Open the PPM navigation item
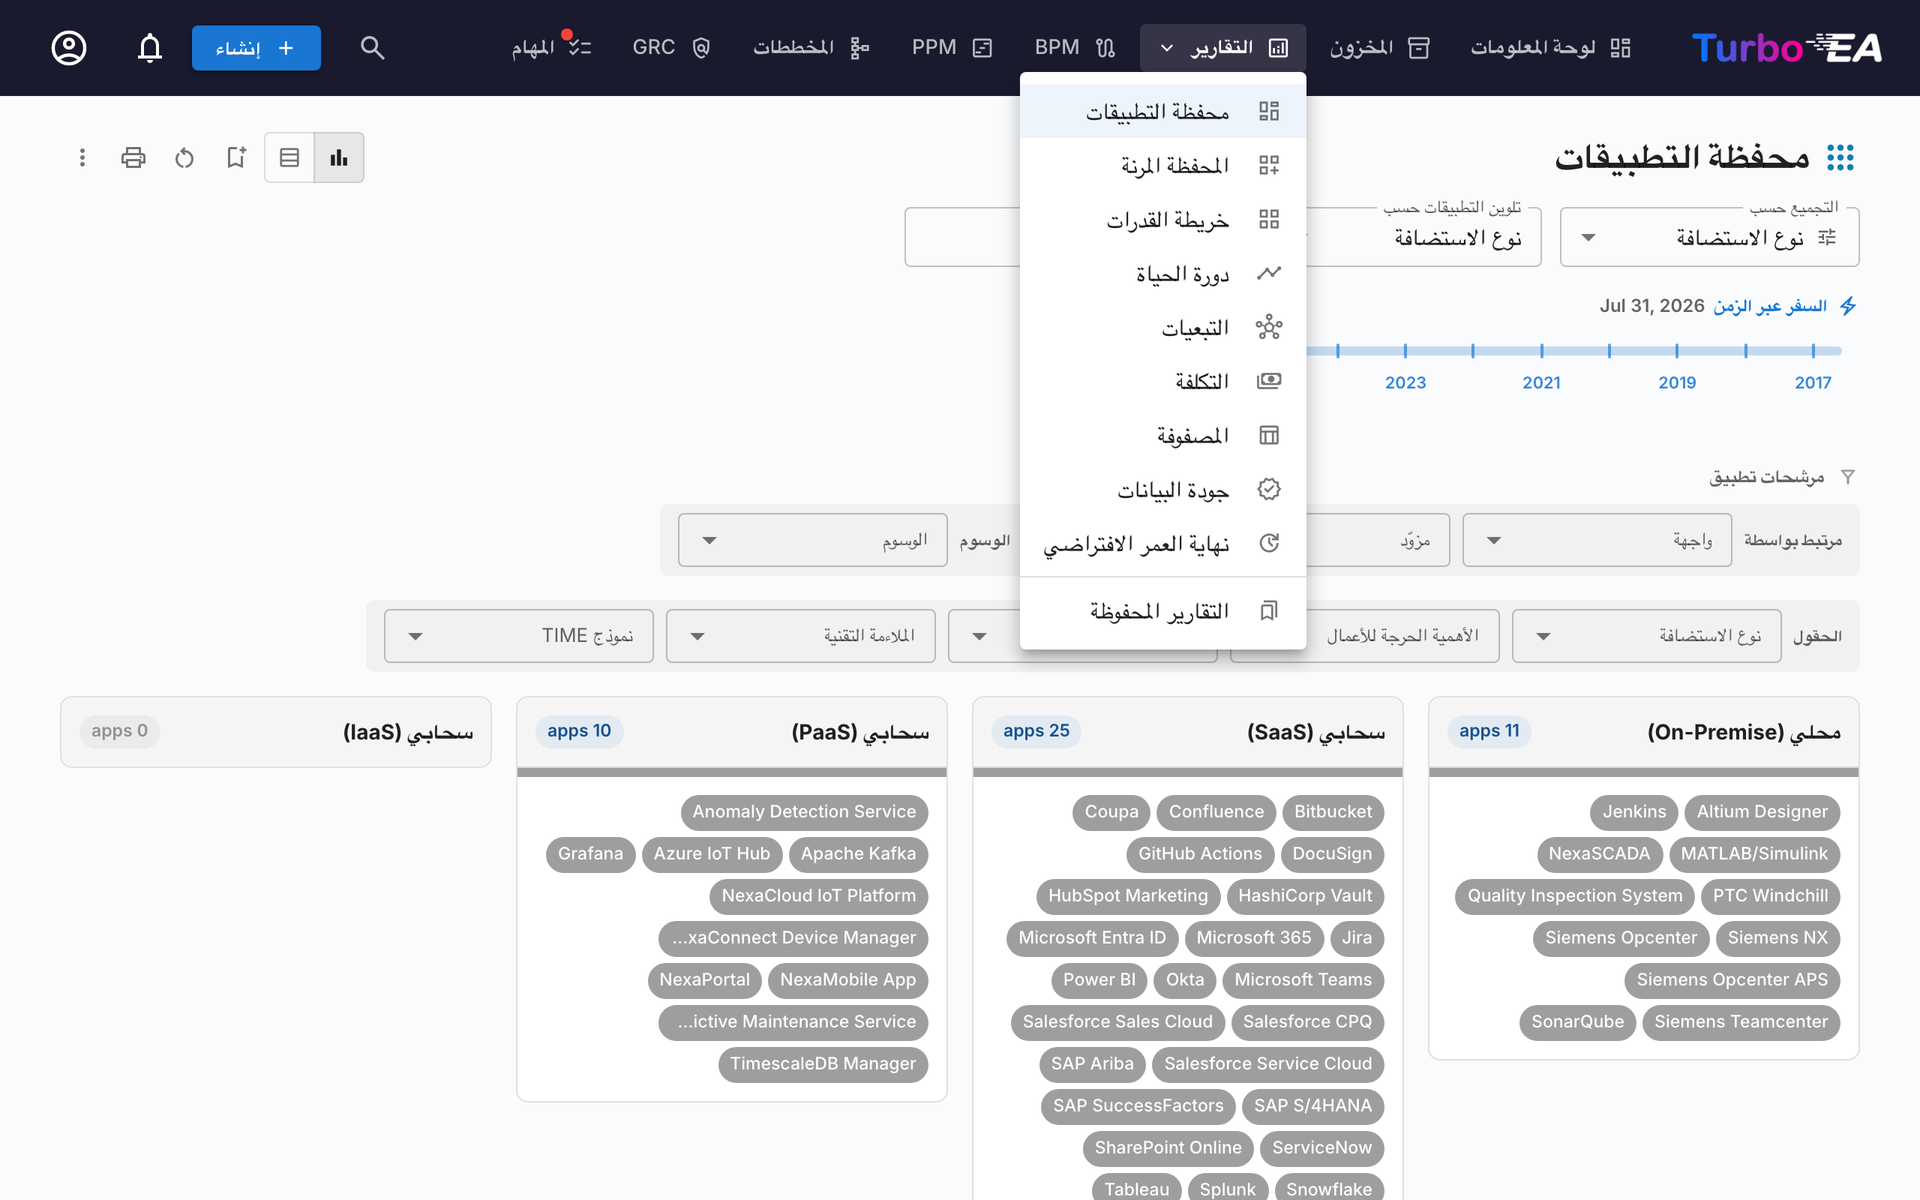Screen dimensions: 1920x1200 click(x=952, y=47)
